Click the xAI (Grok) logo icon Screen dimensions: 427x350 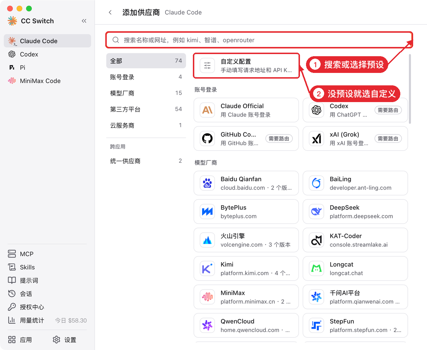(316, 139)
